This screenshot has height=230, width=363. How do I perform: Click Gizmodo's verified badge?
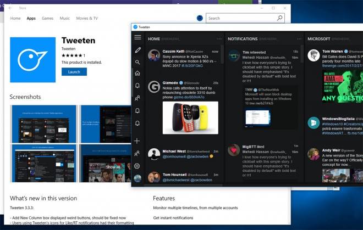click(x=181, y=83)
